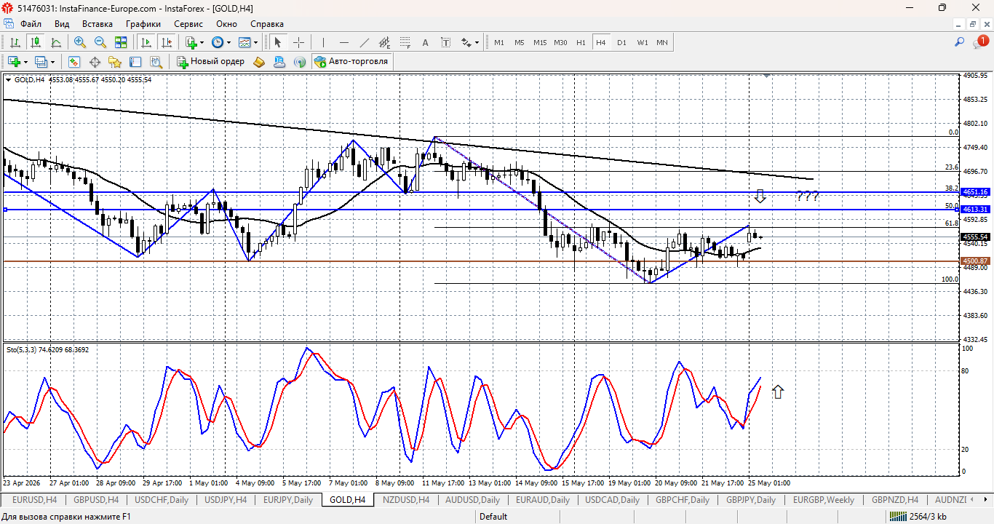Open the chat notifications icon with badge
The height and width of the screenshot is (524, 994).
point(980,42)
